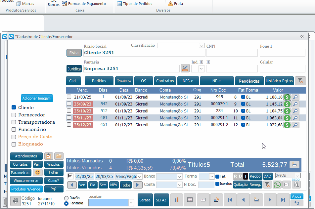Click the smiley face icon
Image resolution: width=315 pixels, height=209 pixels.
pyautogui.click(x=38, y=173)
